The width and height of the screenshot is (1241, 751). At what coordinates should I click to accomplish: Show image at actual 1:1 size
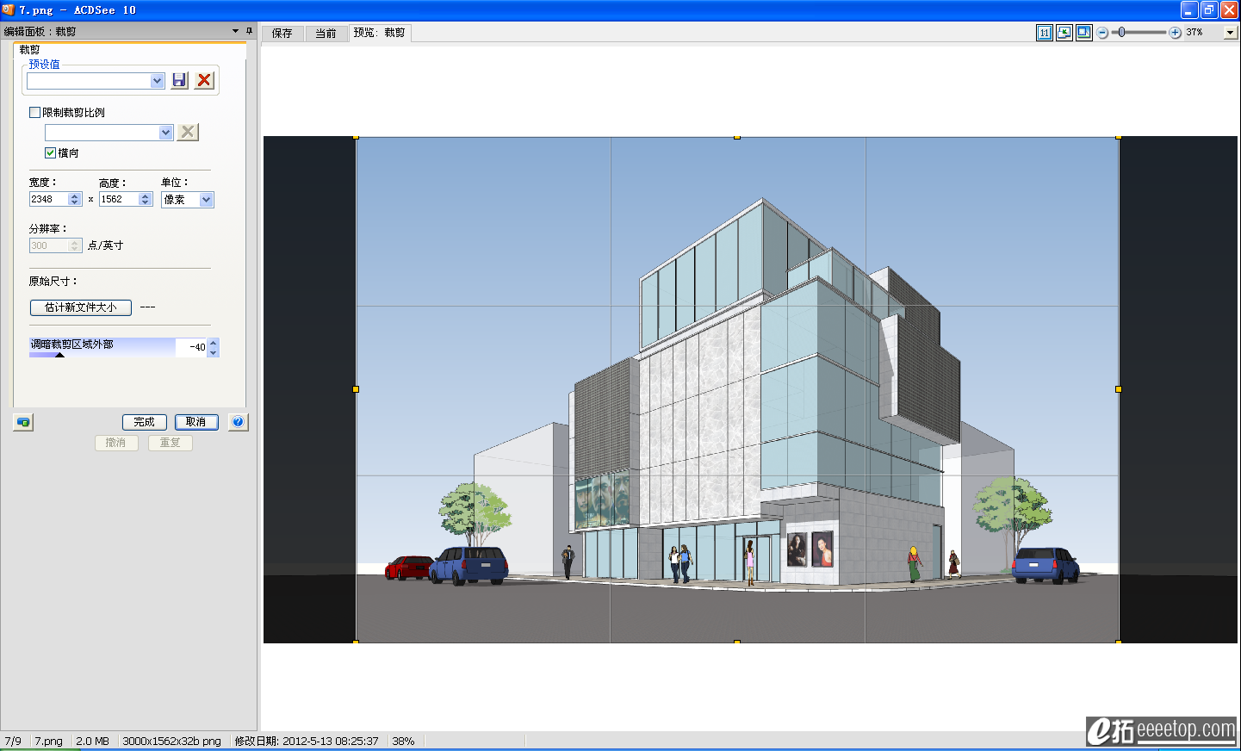click(x=1045, y=33)
